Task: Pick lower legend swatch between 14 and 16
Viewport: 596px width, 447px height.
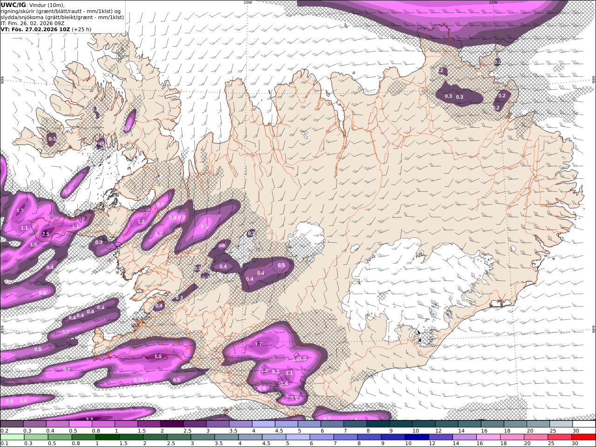Action: (x=465, y=437)
